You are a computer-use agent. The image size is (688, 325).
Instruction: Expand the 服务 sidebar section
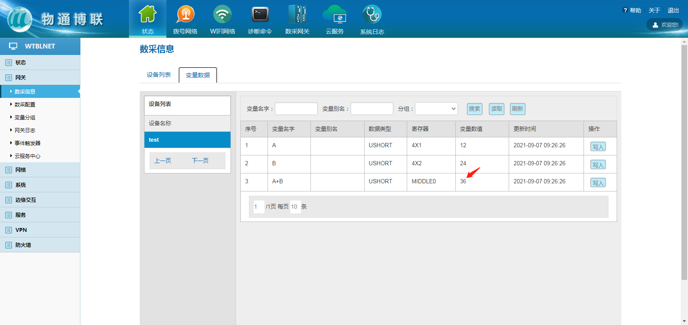click(x=40, y=215)
